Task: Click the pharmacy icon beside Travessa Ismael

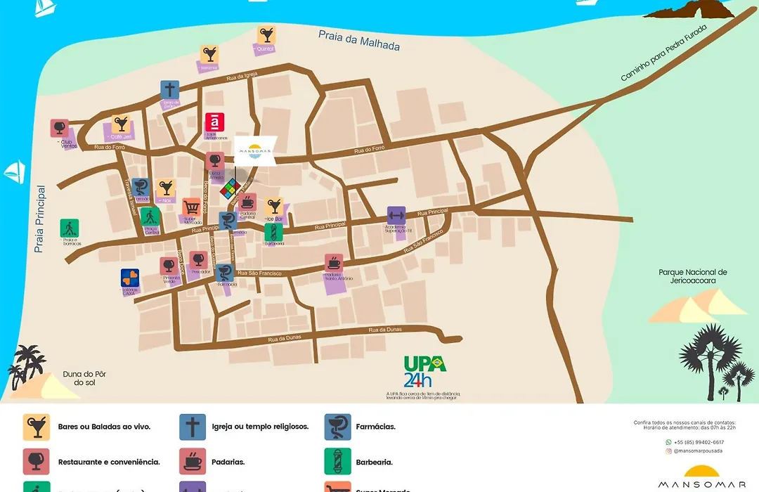Action: (x=141, y=188)
